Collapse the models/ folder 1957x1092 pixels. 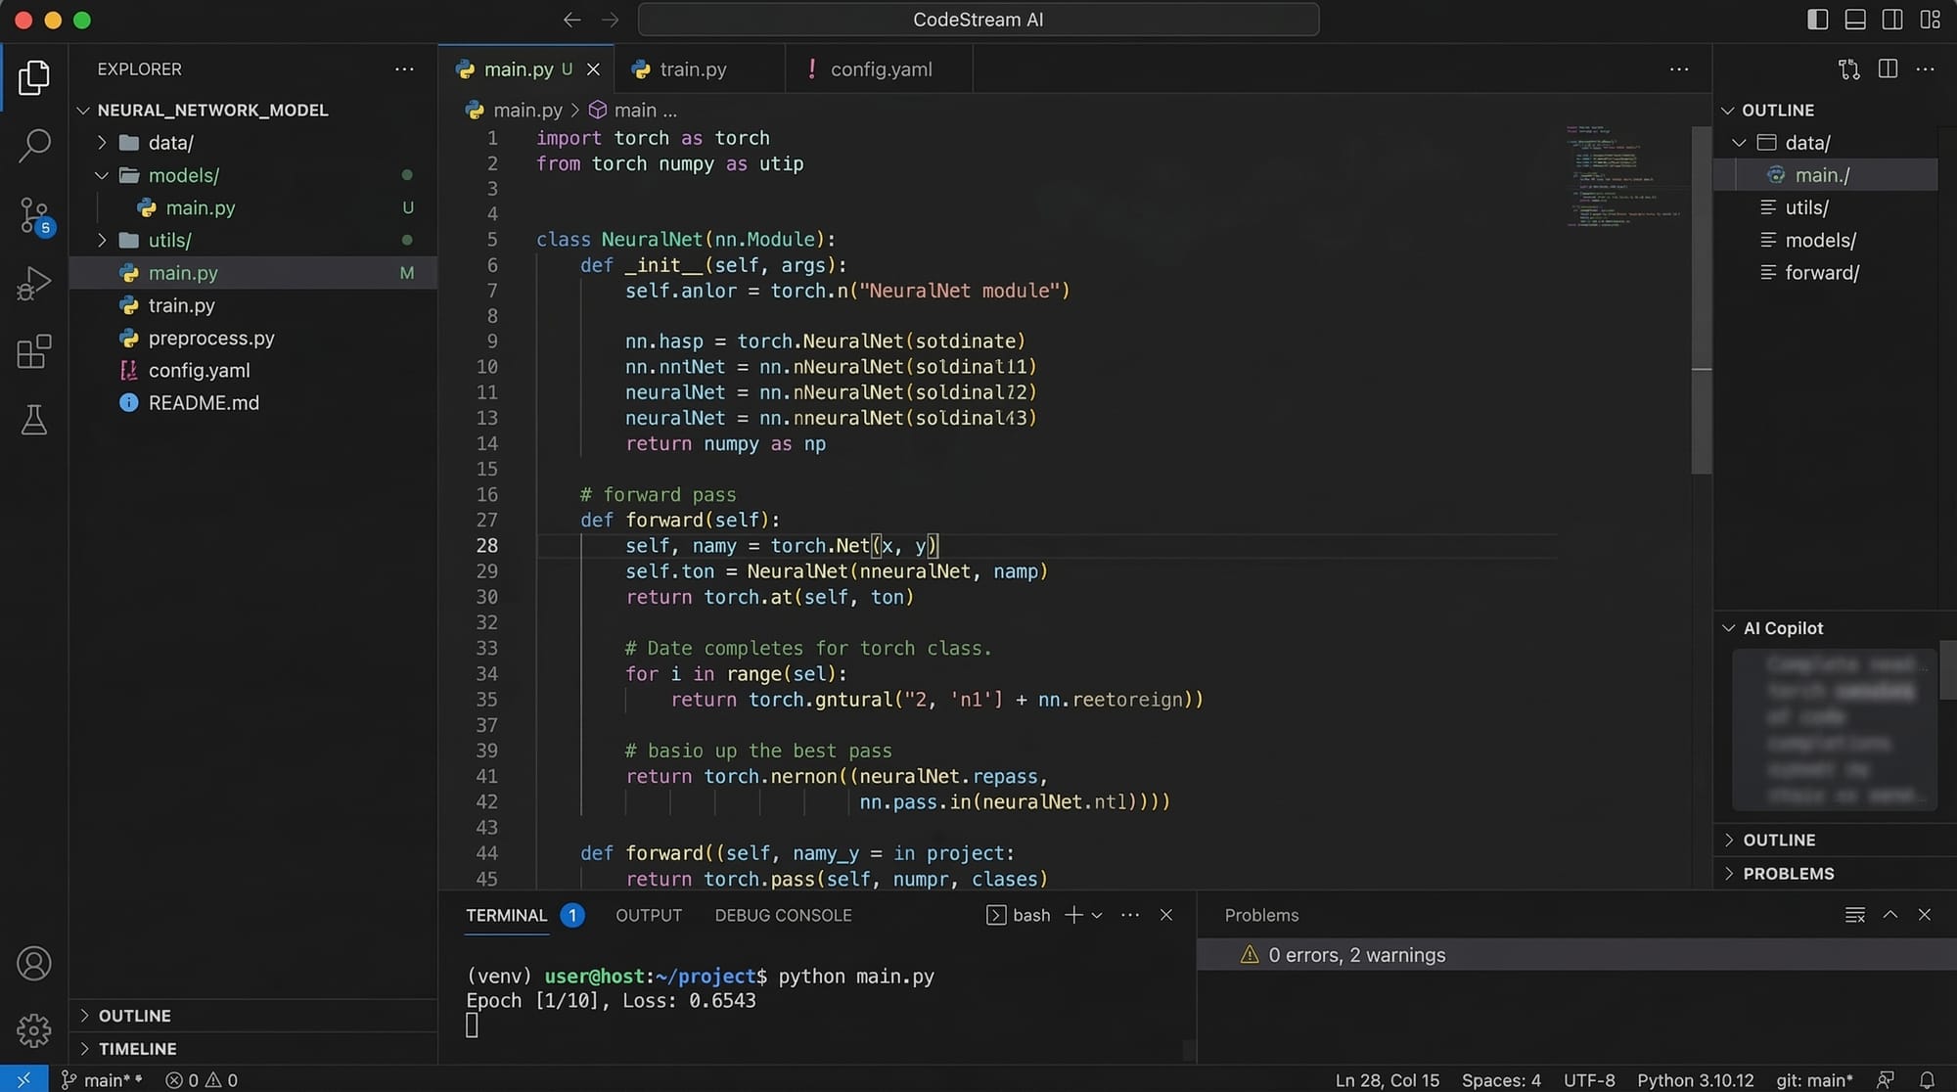[x=102, y=175]
